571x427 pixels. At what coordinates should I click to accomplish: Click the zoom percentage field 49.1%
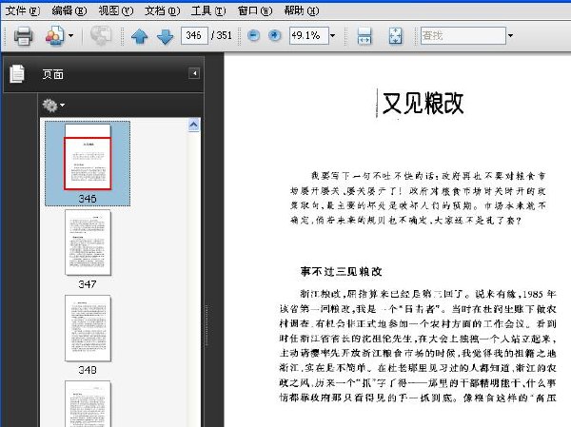pos(308,35)
